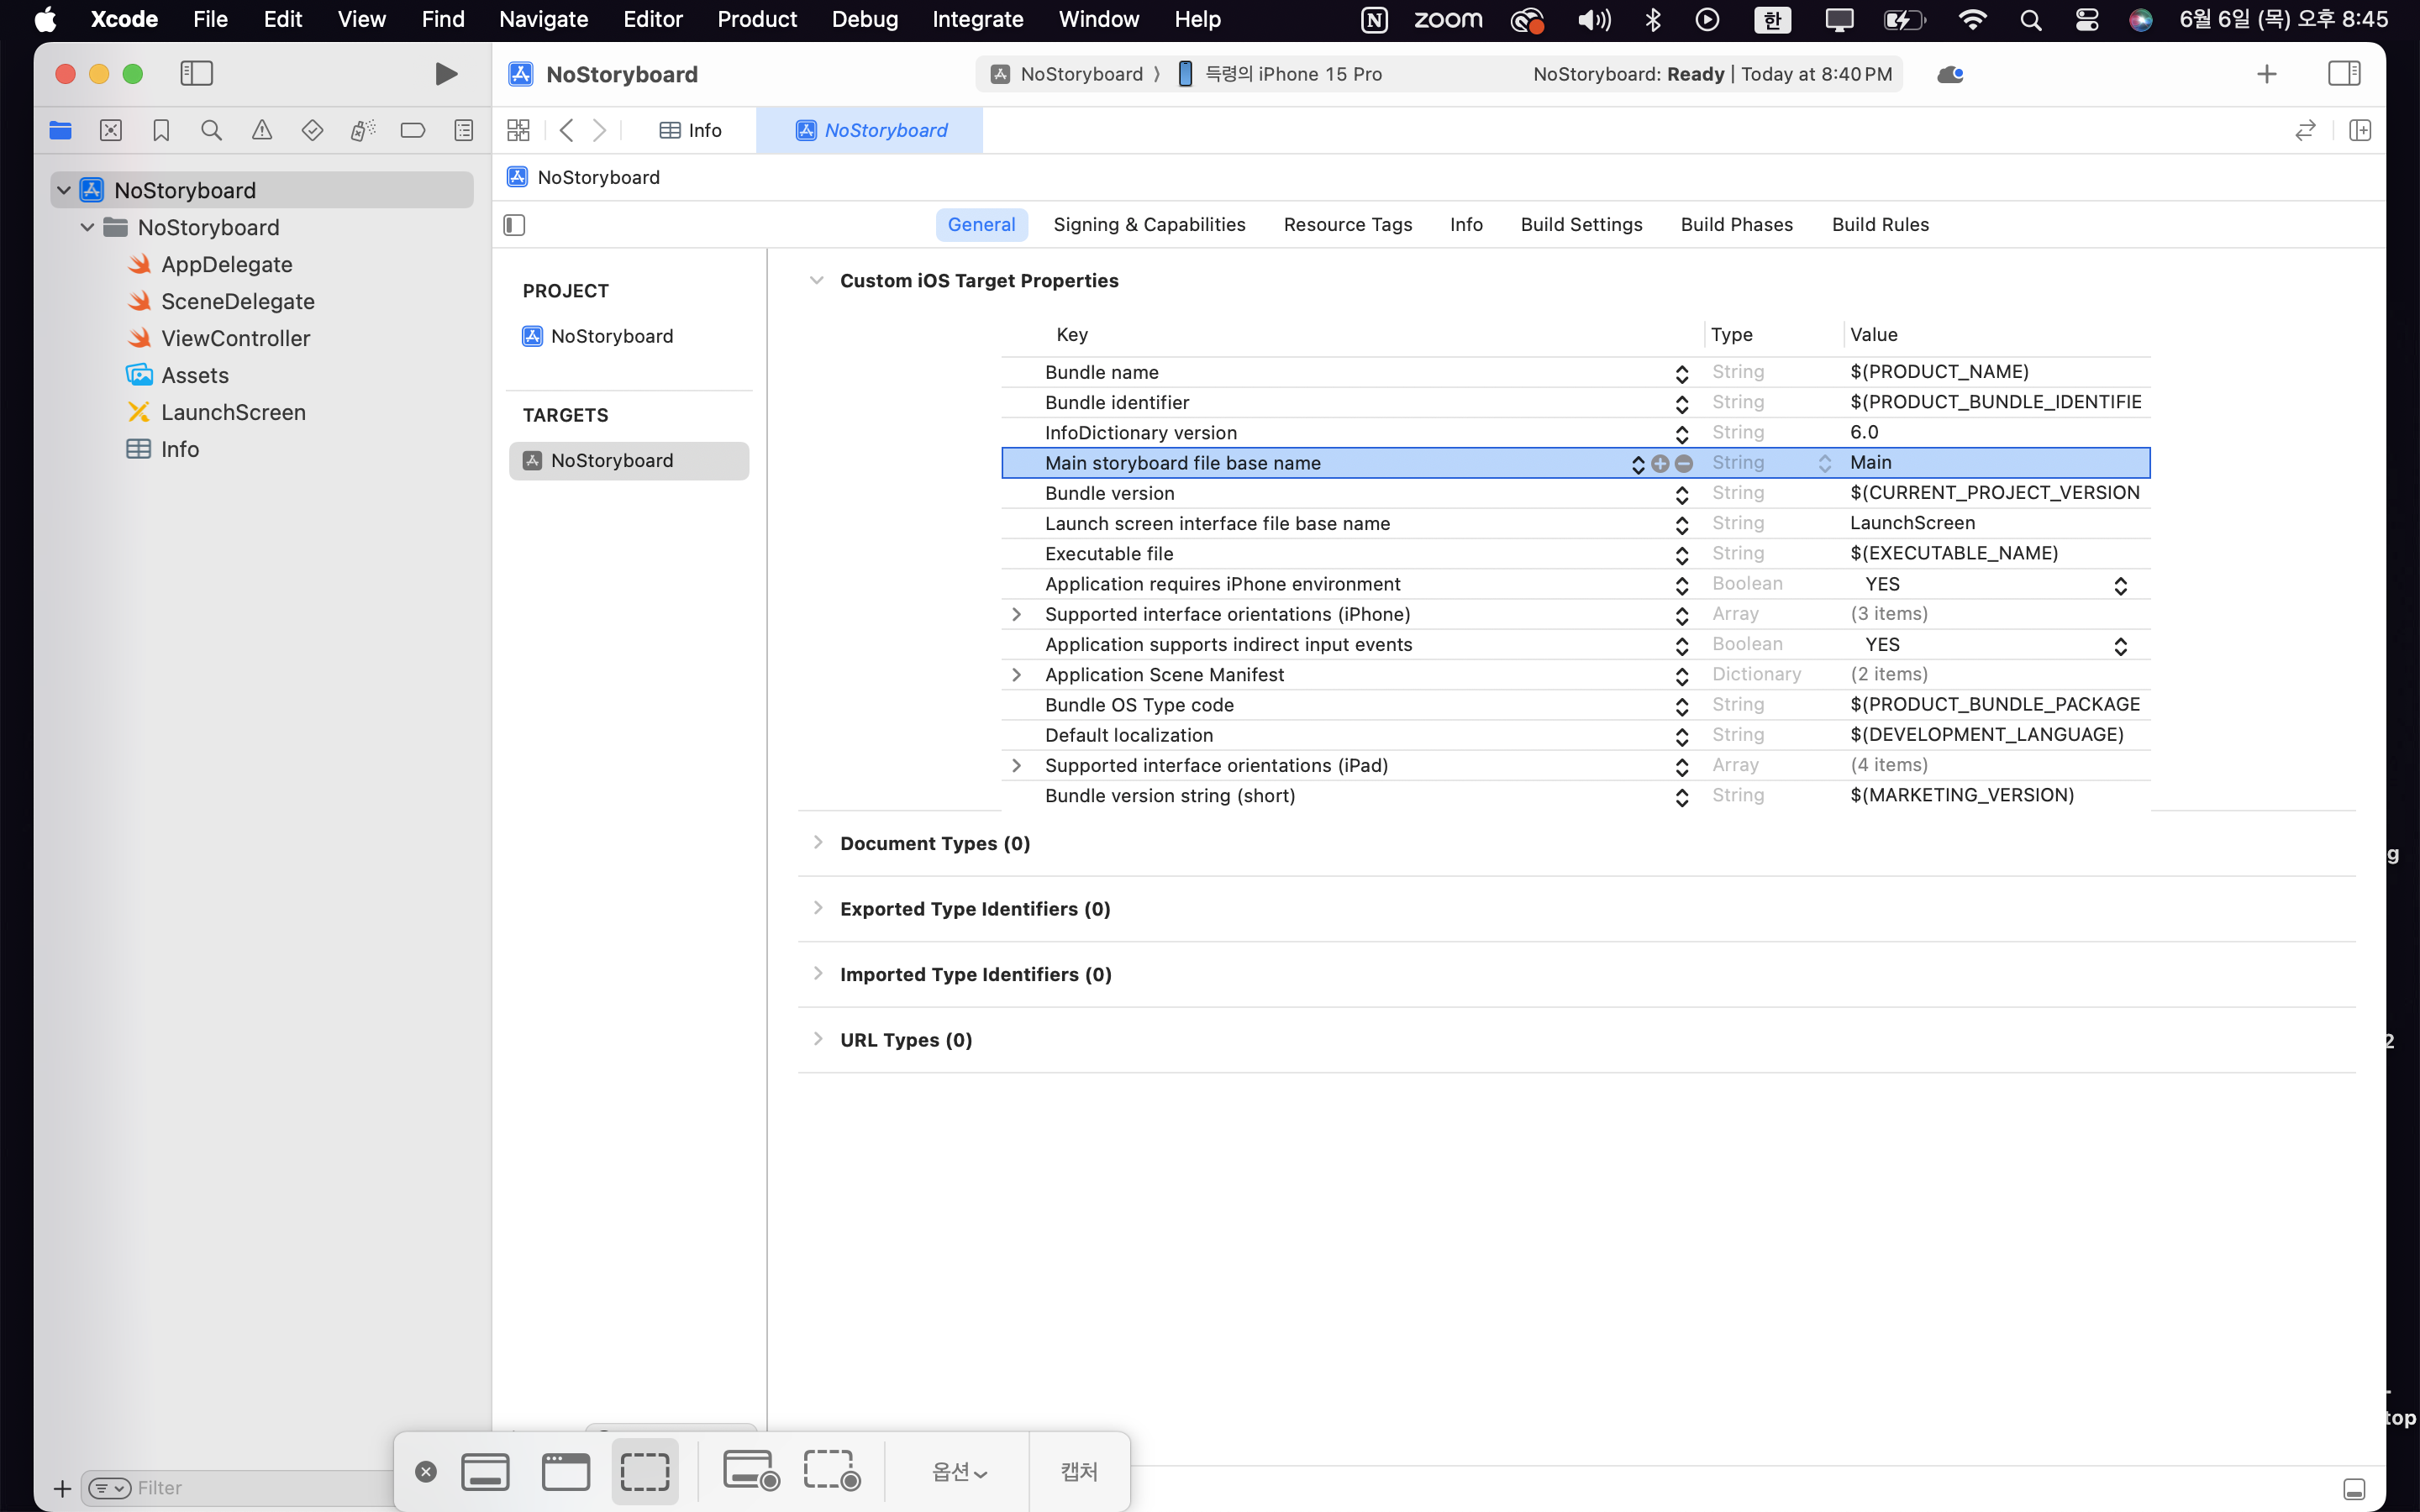The width and height of the screenshot is (2420, 1512).
Task: Click the navigator Filter text field
Action: point(240,1488)
